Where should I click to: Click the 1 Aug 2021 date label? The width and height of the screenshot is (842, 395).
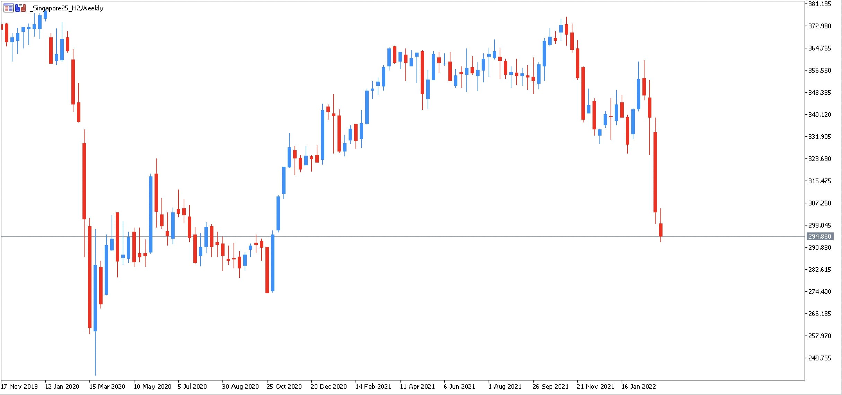[x=505, y=386]
